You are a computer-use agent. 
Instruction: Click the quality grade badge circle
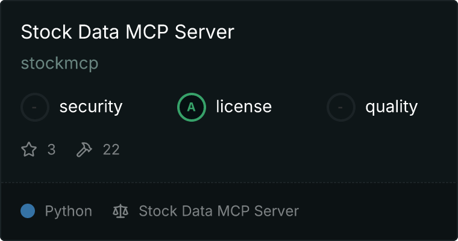pyautogui.click(x=341, y=107)
